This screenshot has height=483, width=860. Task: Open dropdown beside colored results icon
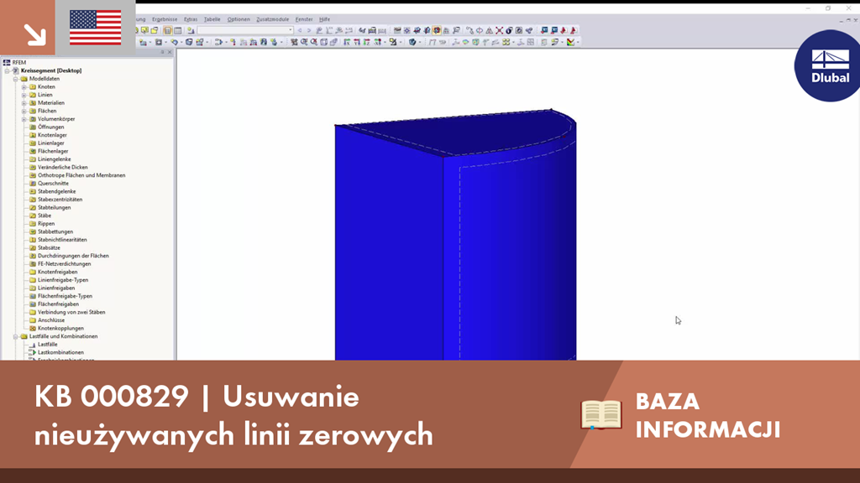point(578,42)
